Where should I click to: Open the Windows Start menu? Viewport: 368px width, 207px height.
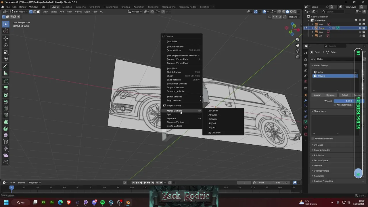tap(6, 202)
